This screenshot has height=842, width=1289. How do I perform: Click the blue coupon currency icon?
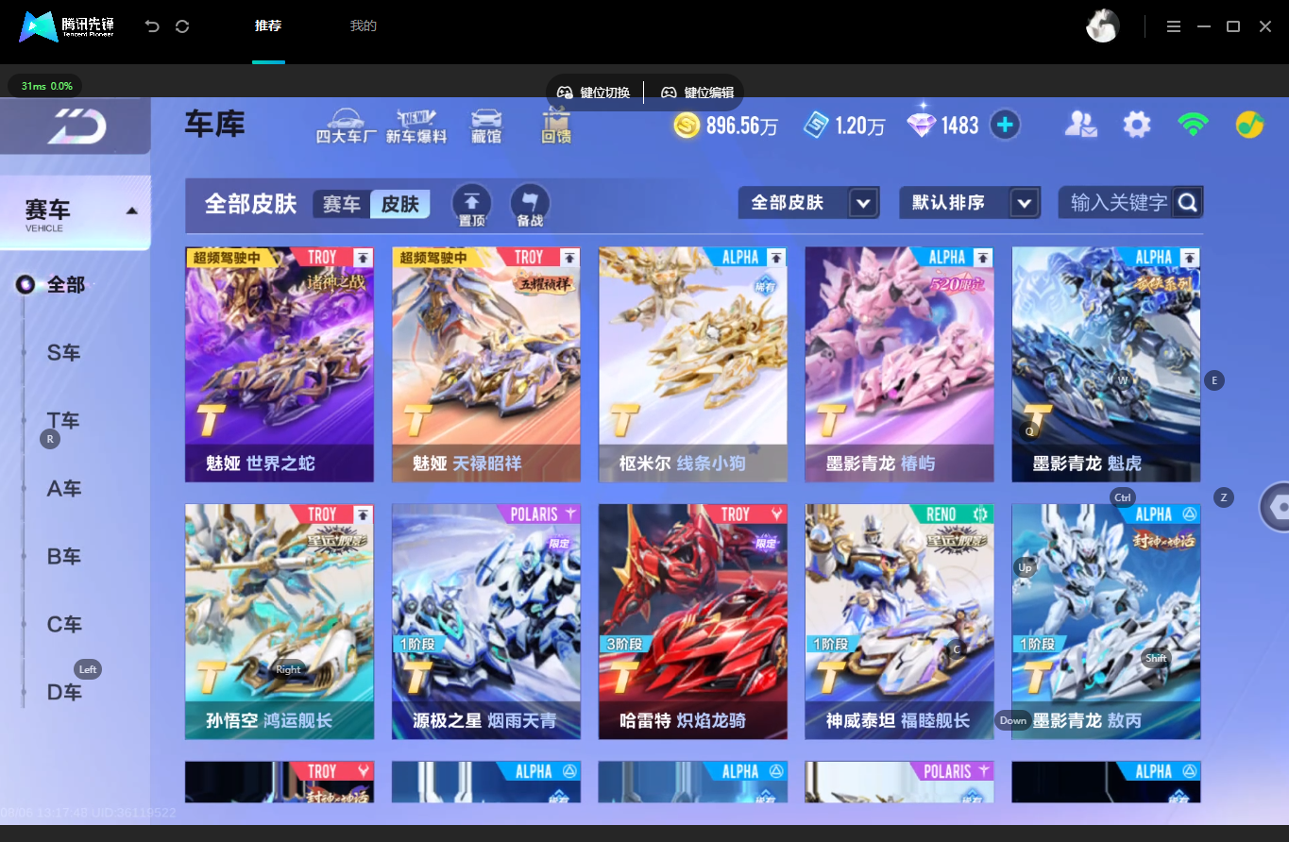click(x=816, y=125)
